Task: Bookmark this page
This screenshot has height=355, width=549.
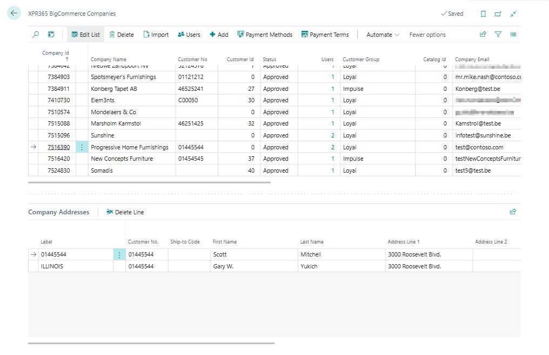Action: [x=483, y=14]
